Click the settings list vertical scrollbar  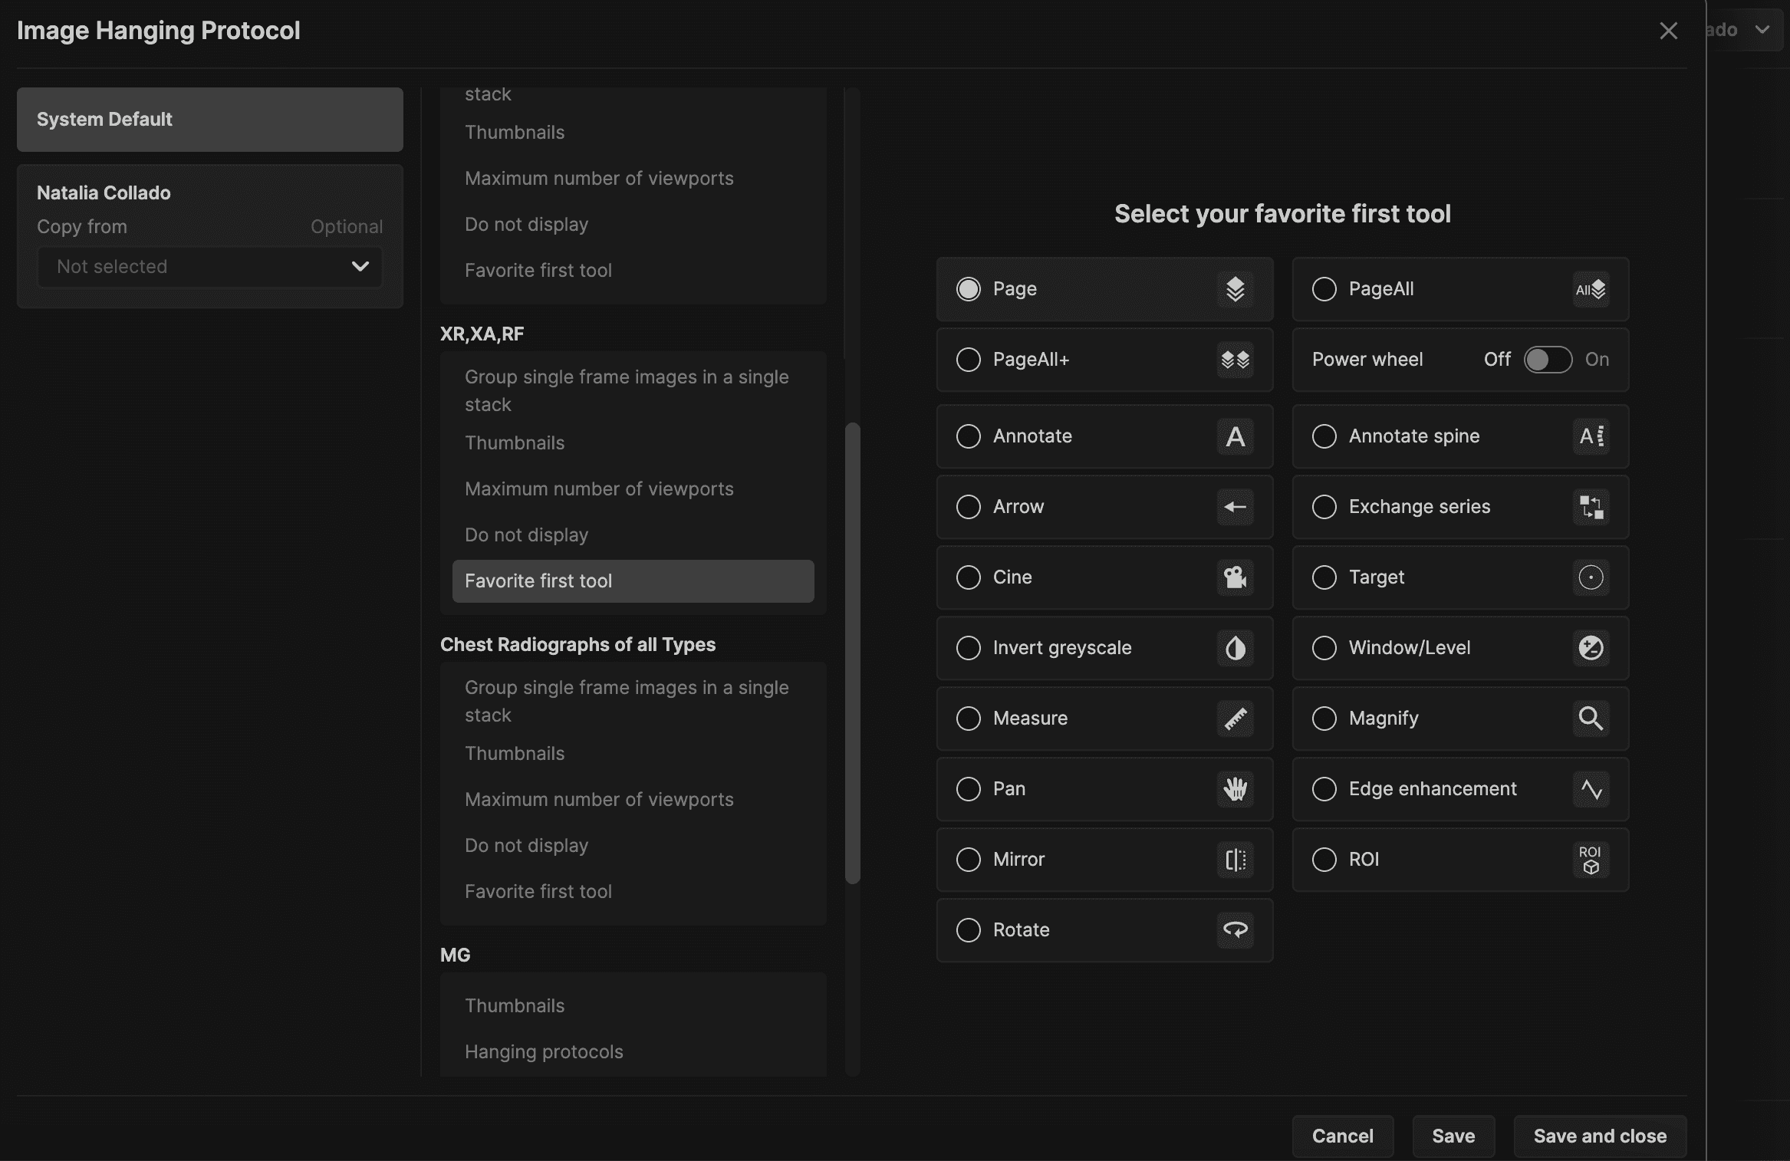click(852, 652)
